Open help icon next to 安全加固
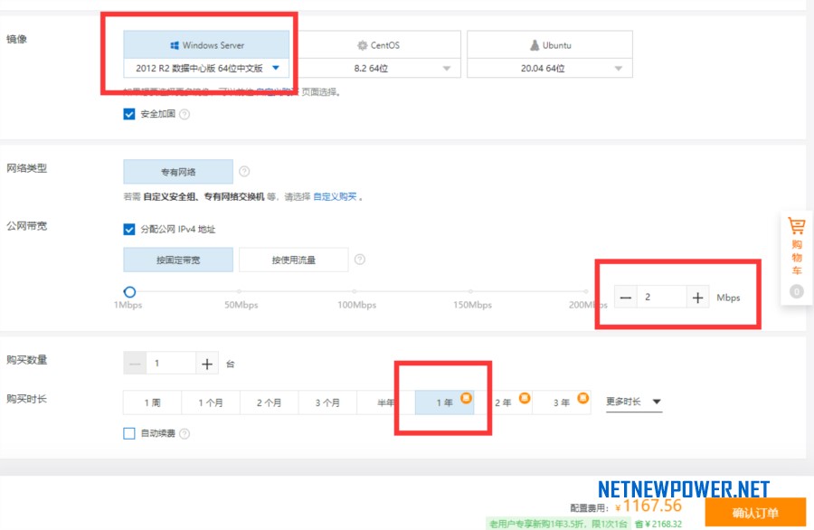814x530 pixels. tap(185, 114)
